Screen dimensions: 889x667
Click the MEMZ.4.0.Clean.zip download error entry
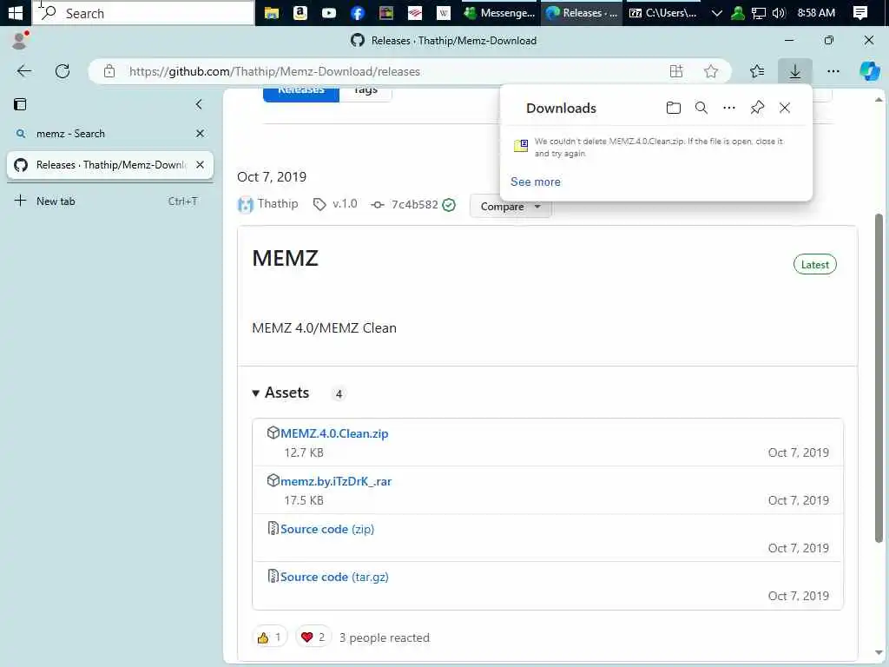tap(656, 147)
